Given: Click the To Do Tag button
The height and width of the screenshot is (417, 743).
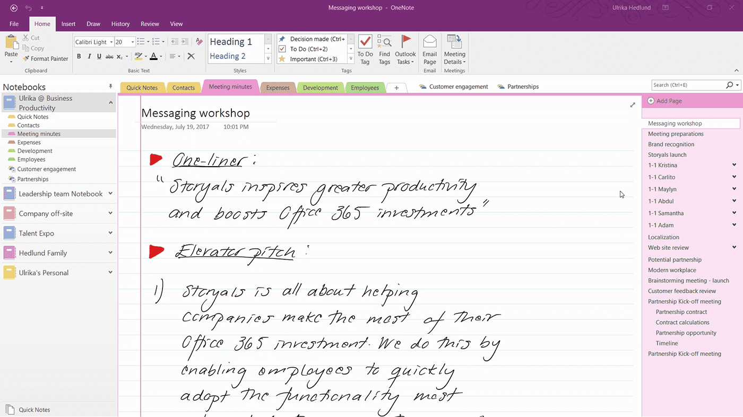Looking at the screenshot, I should (x=365, y=50).
